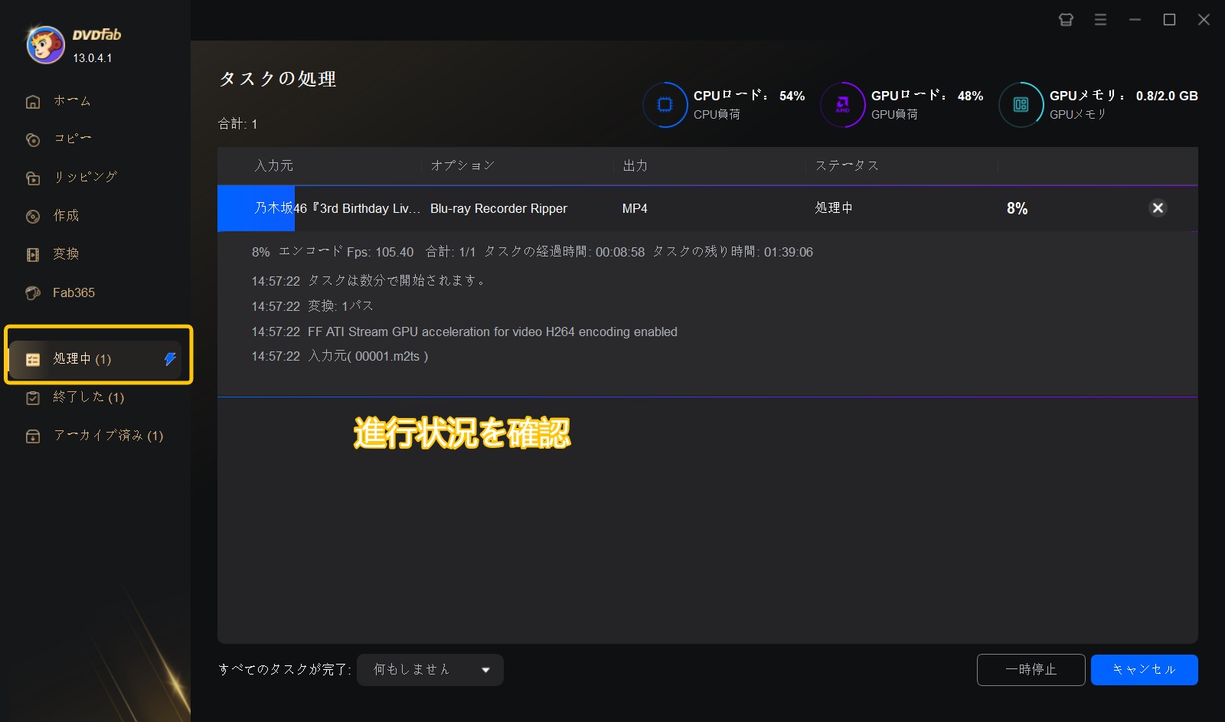1225x722 pixels.
Task: Click ステータス column header
Action: 846,165
